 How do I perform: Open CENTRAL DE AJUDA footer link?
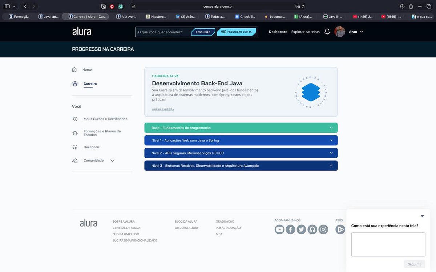click(126, 228)
